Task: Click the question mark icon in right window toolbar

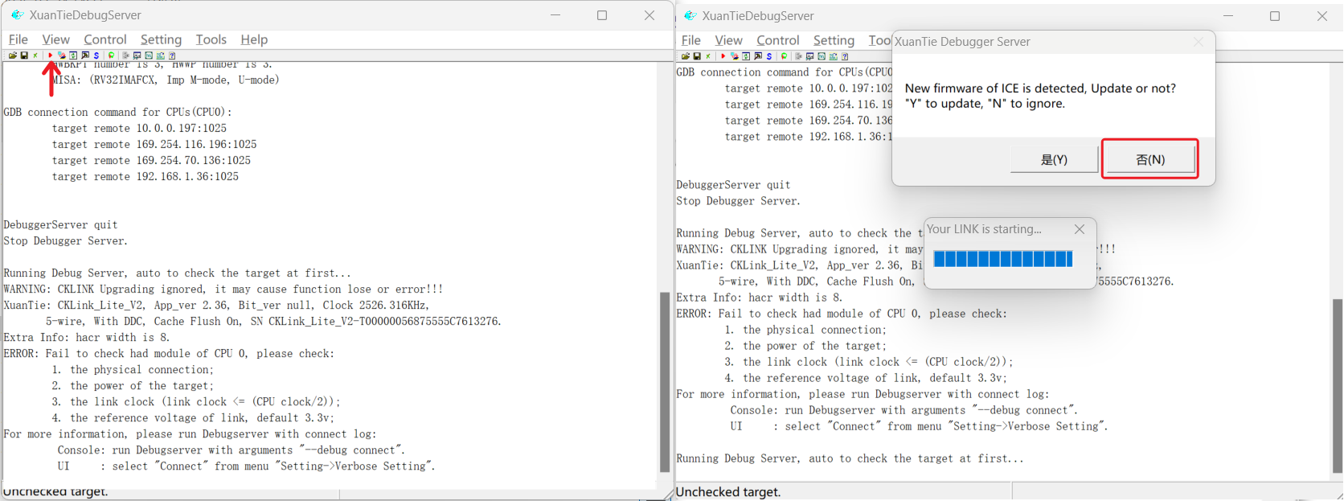Action: point(845,56)
